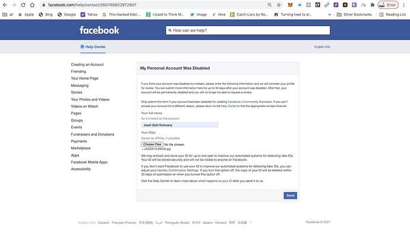Open 'Videos on Watch' topic
Screen dimensions: 410x232
(84, 106)
